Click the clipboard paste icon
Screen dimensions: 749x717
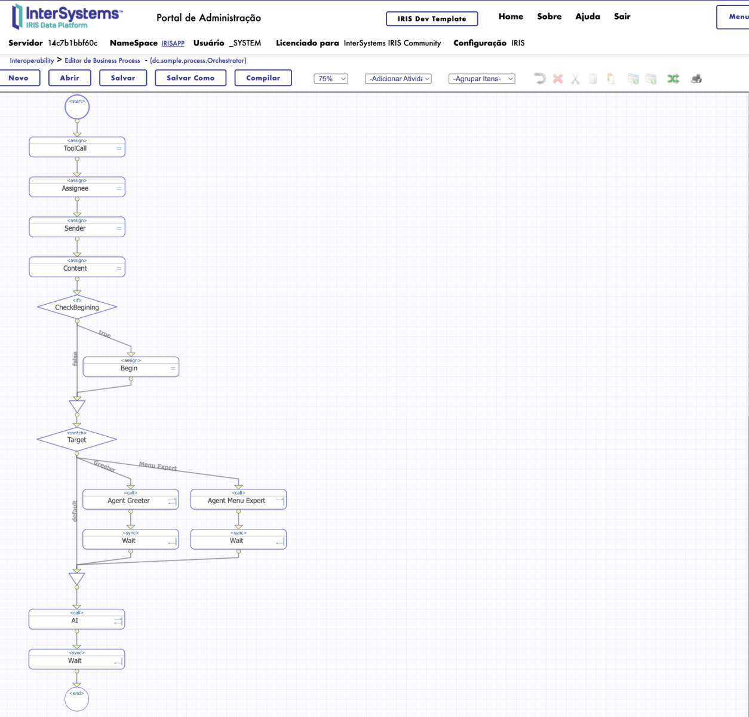click(610, 79)
